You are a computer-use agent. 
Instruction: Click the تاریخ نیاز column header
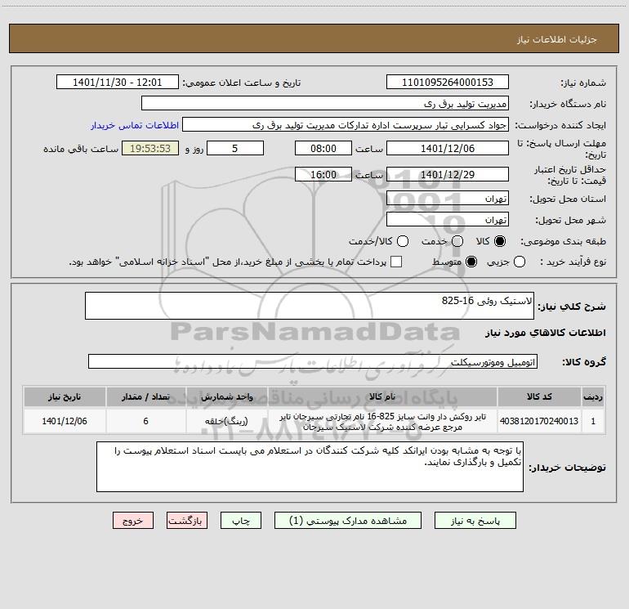[x=65, y=396]
